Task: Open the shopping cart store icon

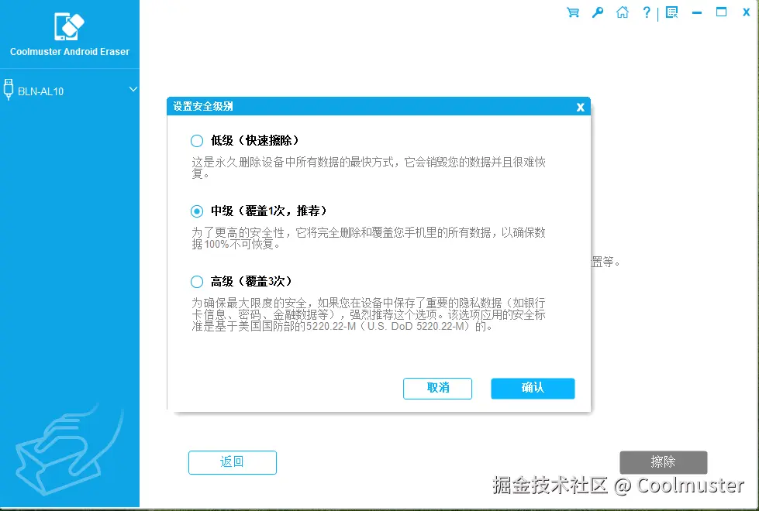Action: point(572,12)
